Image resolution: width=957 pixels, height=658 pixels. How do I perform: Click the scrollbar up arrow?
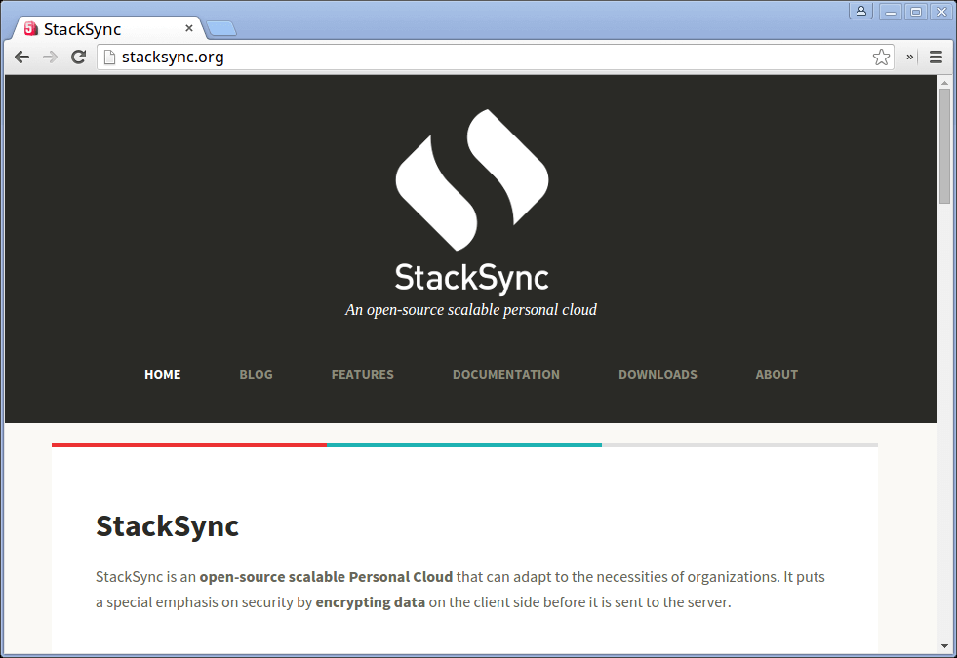[944, 82]
